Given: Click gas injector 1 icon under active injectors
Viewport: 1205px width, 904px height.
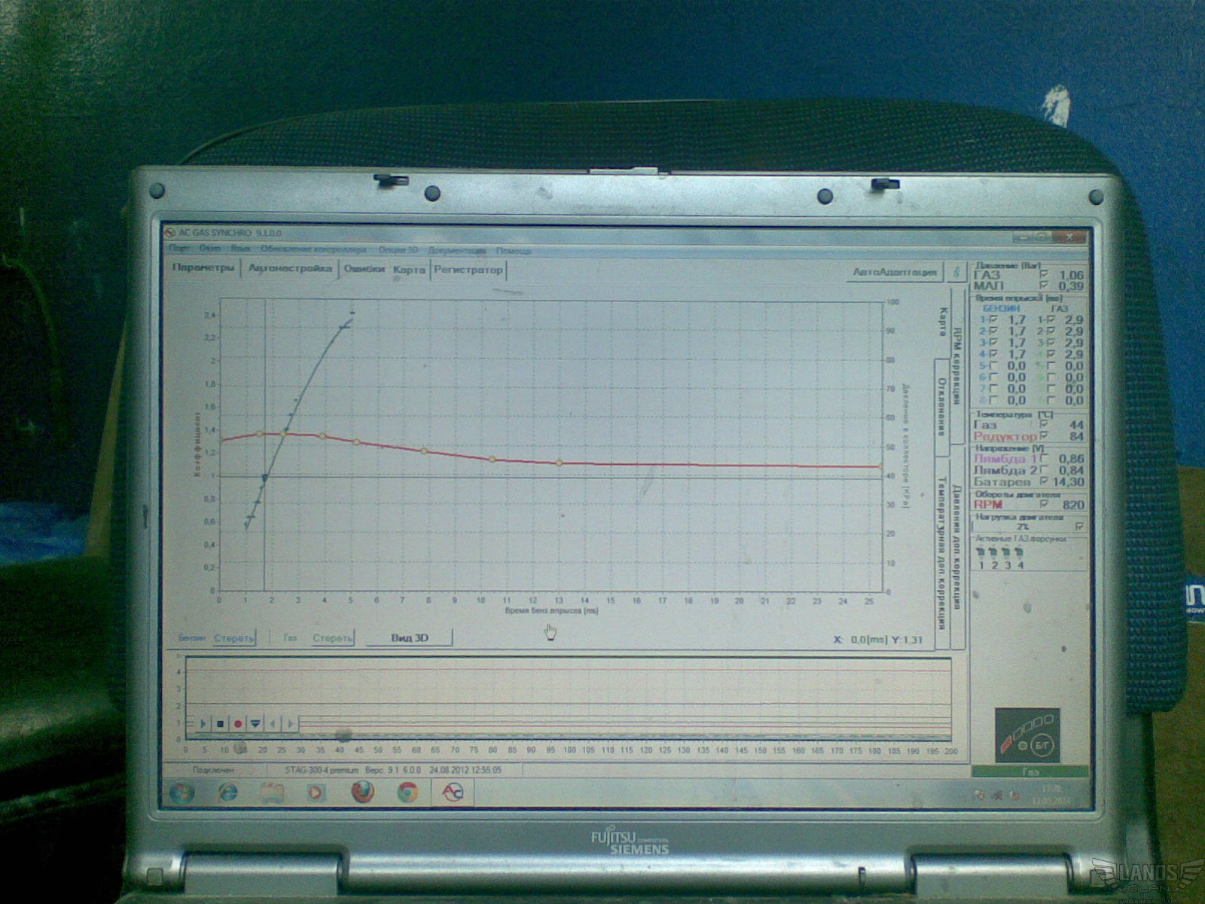Looking at the screenshot, I should [981, 553].
